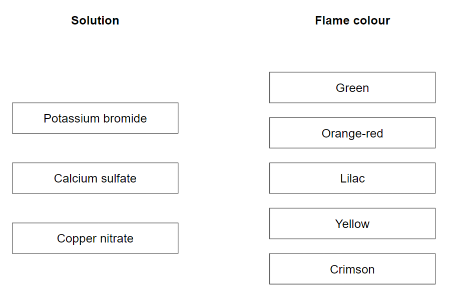
Task: Click the Flame colour column heading
Action: [352, 20]
